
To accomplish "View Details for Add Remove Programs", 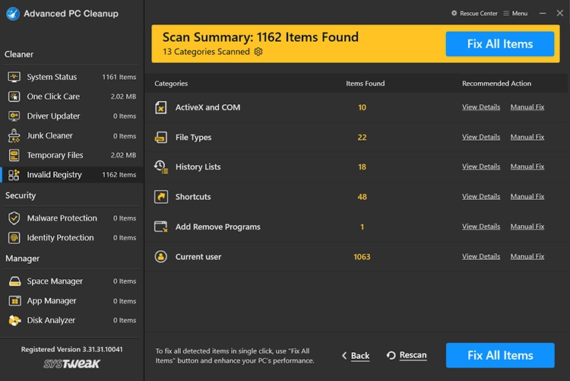I will pyautogui.click(x=481, y=227).
